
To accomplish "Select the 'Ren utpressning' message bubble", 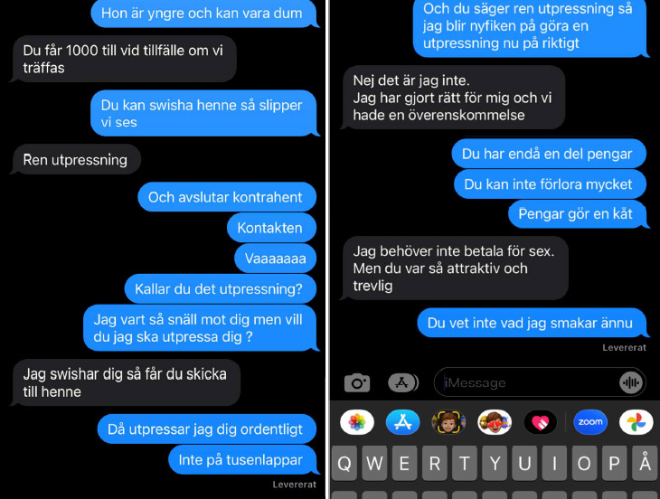I will (x=75, y=159).
